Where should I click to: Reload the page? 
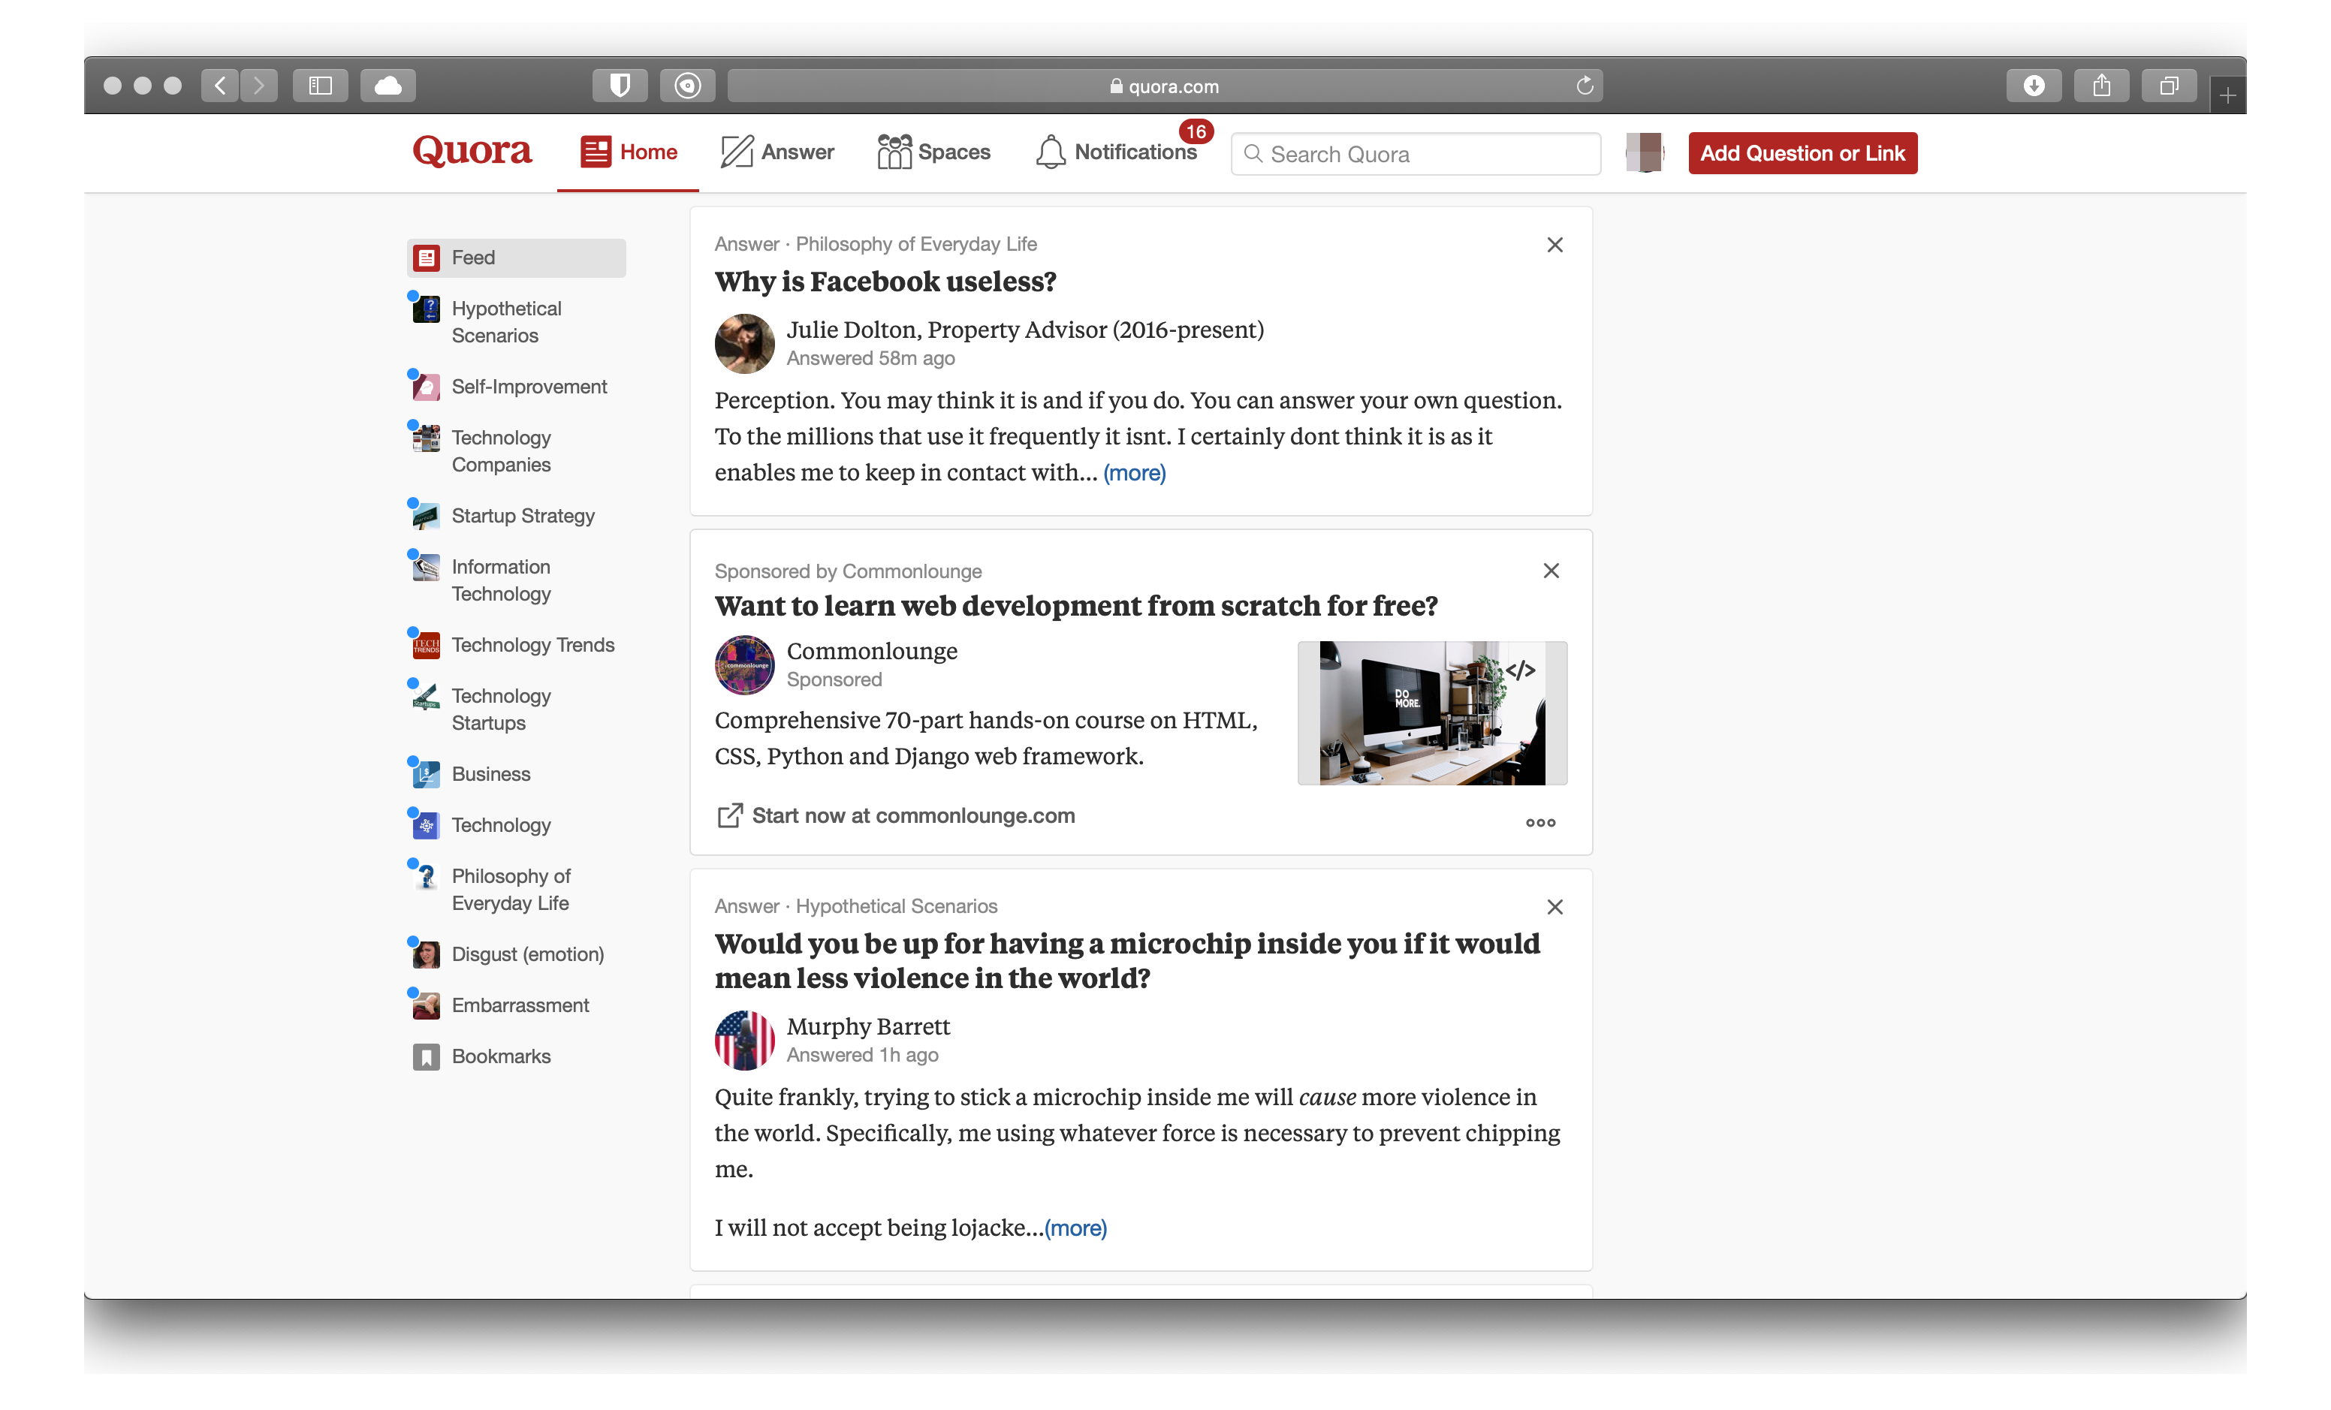(1585, 86)
